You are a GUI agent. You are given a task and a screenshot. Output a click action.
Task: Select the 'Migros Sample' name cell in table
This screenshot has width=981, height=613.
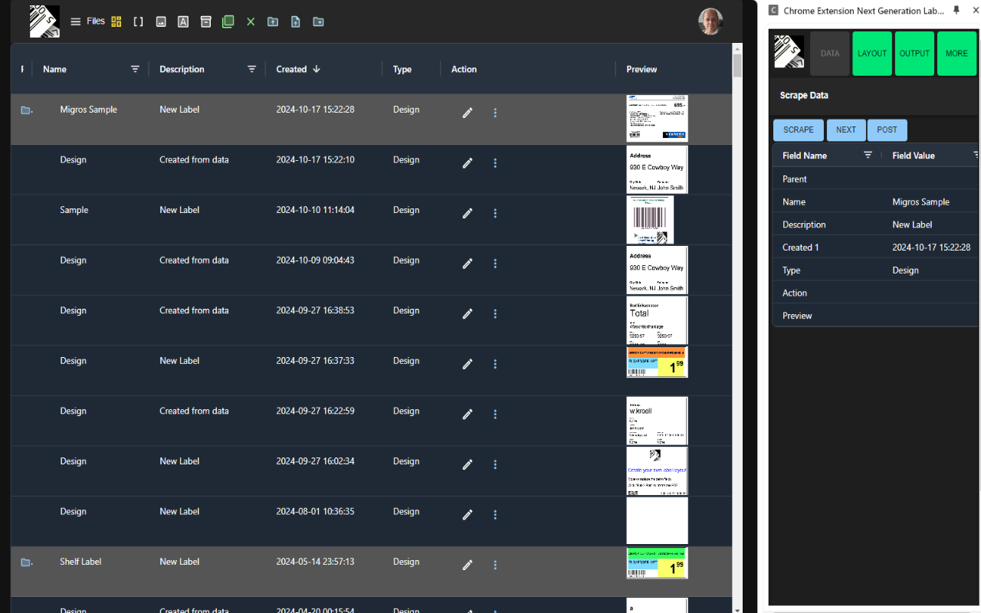[x=89, y=110]
